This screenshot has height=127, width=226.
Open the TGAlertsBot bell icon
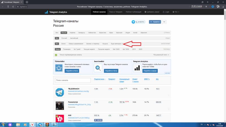coord(59,68)
